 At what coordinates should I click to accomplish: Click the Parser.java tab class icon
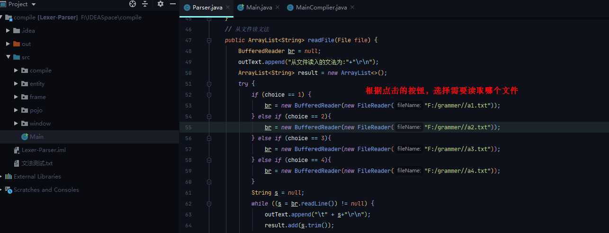(x=187, y=8)
